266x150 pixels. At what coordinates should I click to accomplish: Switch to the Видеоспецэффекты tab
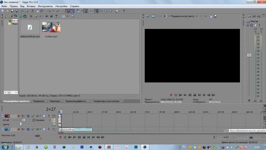(76, 101)
